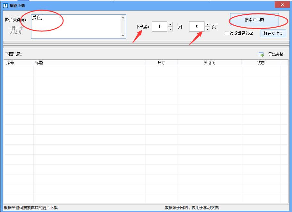
Task: Click status text 数据源于网络，仅用于学习交流
Action: [x=192, y=208]
